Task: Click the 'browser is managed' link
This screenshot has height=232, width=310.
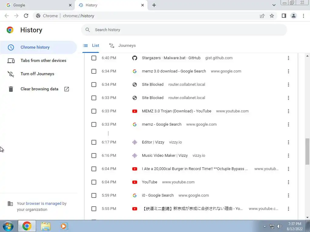Action: pyautogui.click(x=44, y=203)
